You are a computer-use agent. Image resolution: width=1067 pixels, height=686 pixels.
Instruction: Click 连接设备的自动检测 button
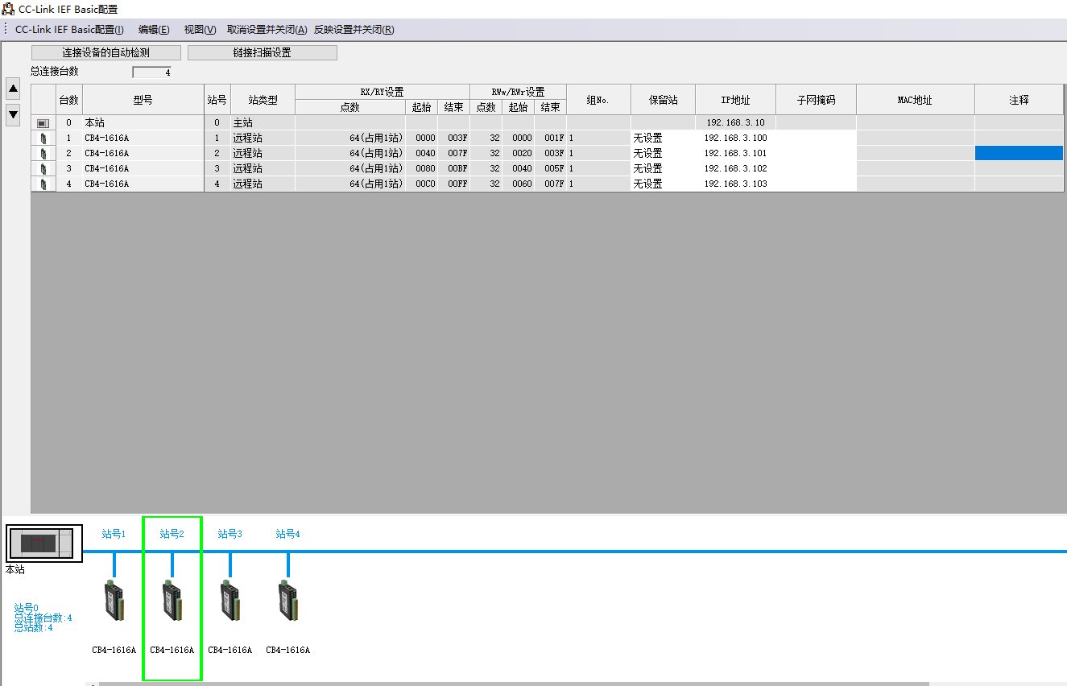point(106,52)
